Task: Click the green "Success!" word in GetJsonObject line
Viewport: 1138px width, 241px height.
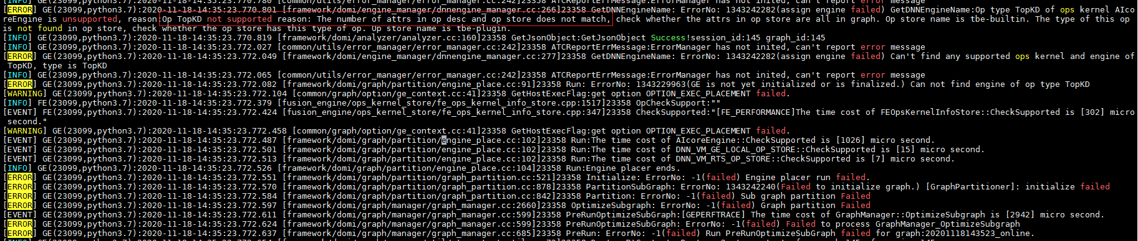Action: click(x=670, y=38)
